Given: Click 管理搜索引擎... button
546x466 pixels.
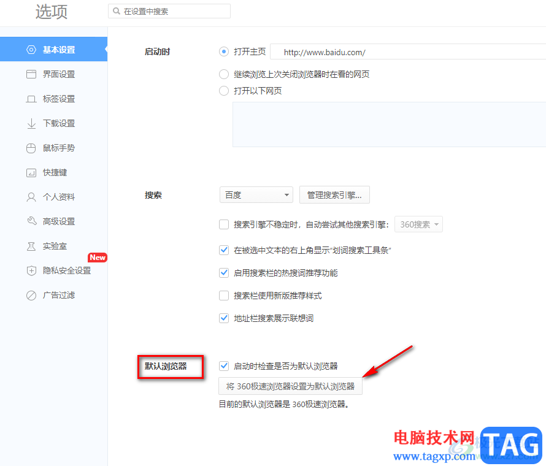Looking at the screenshot, I should 334,194.
